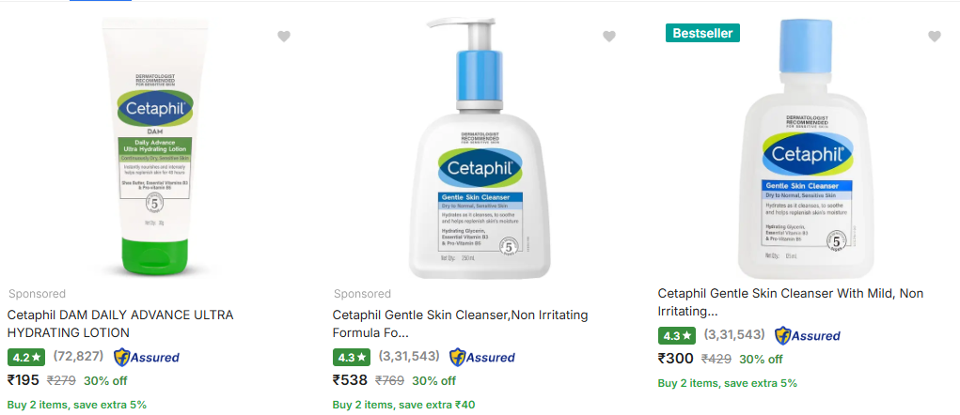
Task: Click Assured badge on DAM lotion
Action: pos(147,357)
